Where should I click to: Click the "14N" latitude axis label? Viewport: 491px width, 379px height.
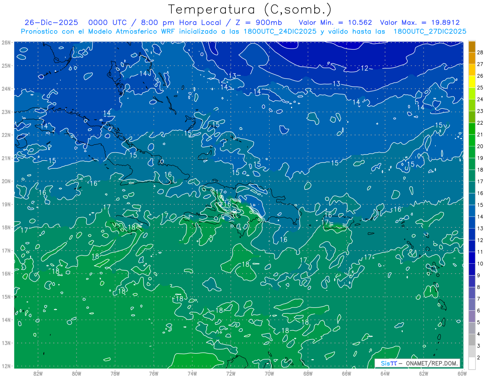pos(6,320)
